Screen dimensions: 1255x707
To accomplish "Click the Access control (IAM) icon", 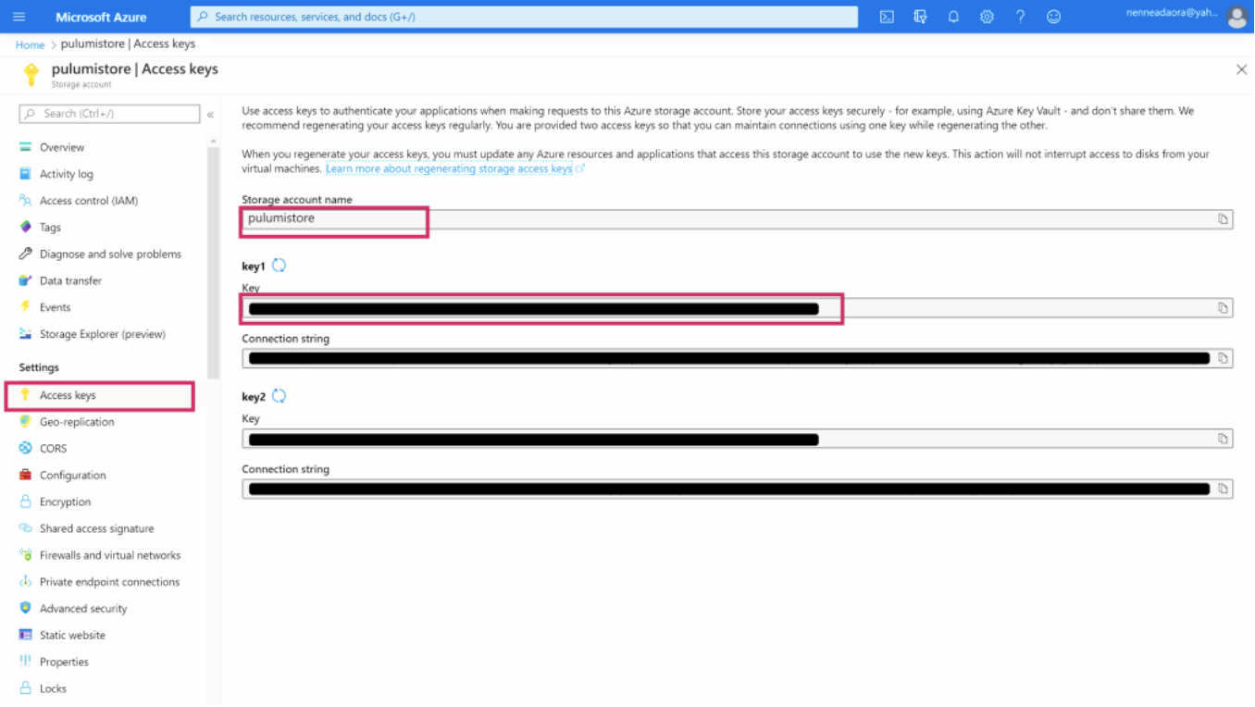I will pyautogui.click(x=25, y=201).
